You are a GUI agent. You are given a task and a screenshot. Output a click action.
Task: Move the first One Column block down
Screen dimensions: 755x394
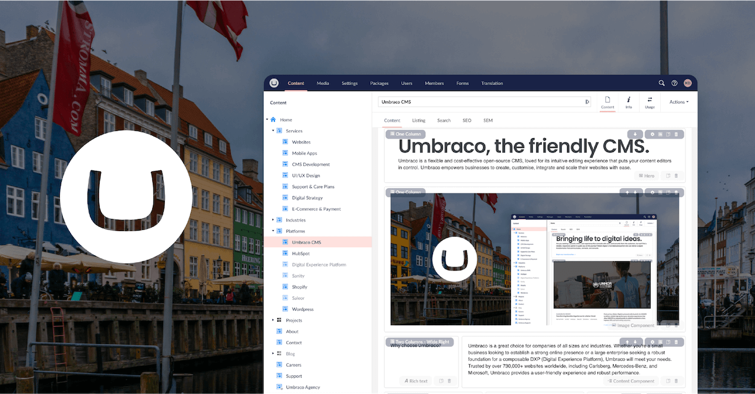tap(635, 133)
